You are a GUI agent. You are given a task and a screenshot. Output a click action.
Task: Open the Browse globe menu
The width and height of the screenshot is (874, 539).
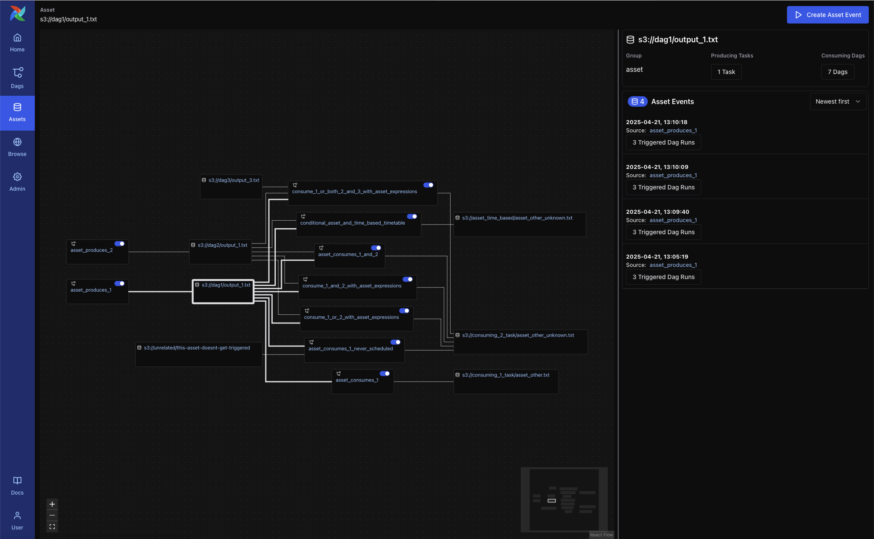click(17, 147)
